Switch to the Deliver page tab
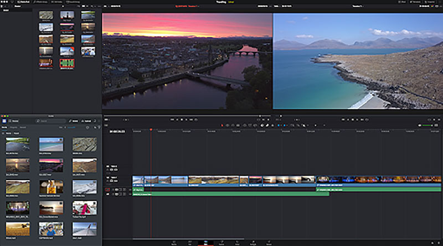 [x=270, y=243]
